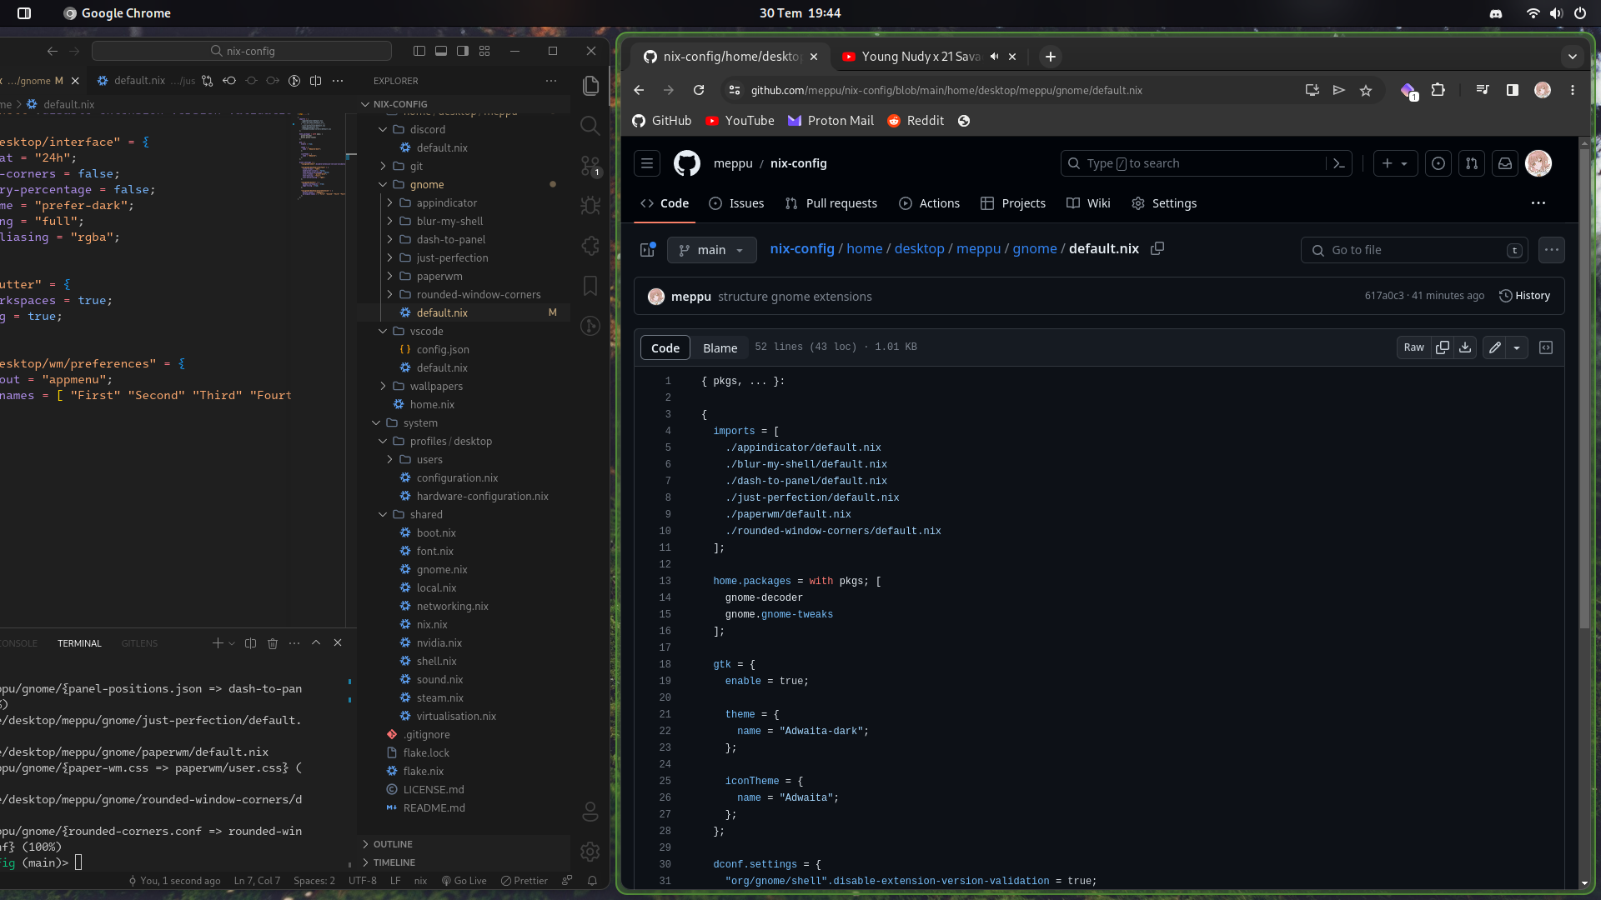Mute the YouTube tab audio

(x=994, y=57)
